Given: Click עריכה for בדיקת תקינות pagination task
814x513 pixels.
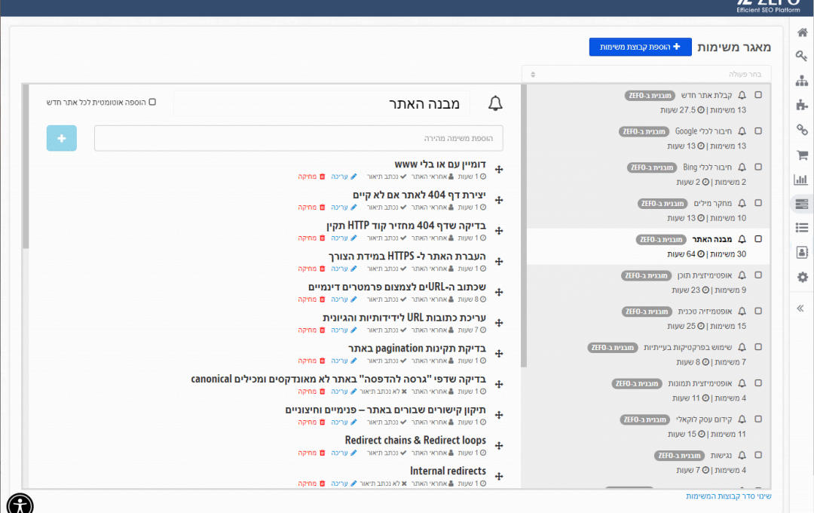Looking at the screenshot, I should [344, 360].
